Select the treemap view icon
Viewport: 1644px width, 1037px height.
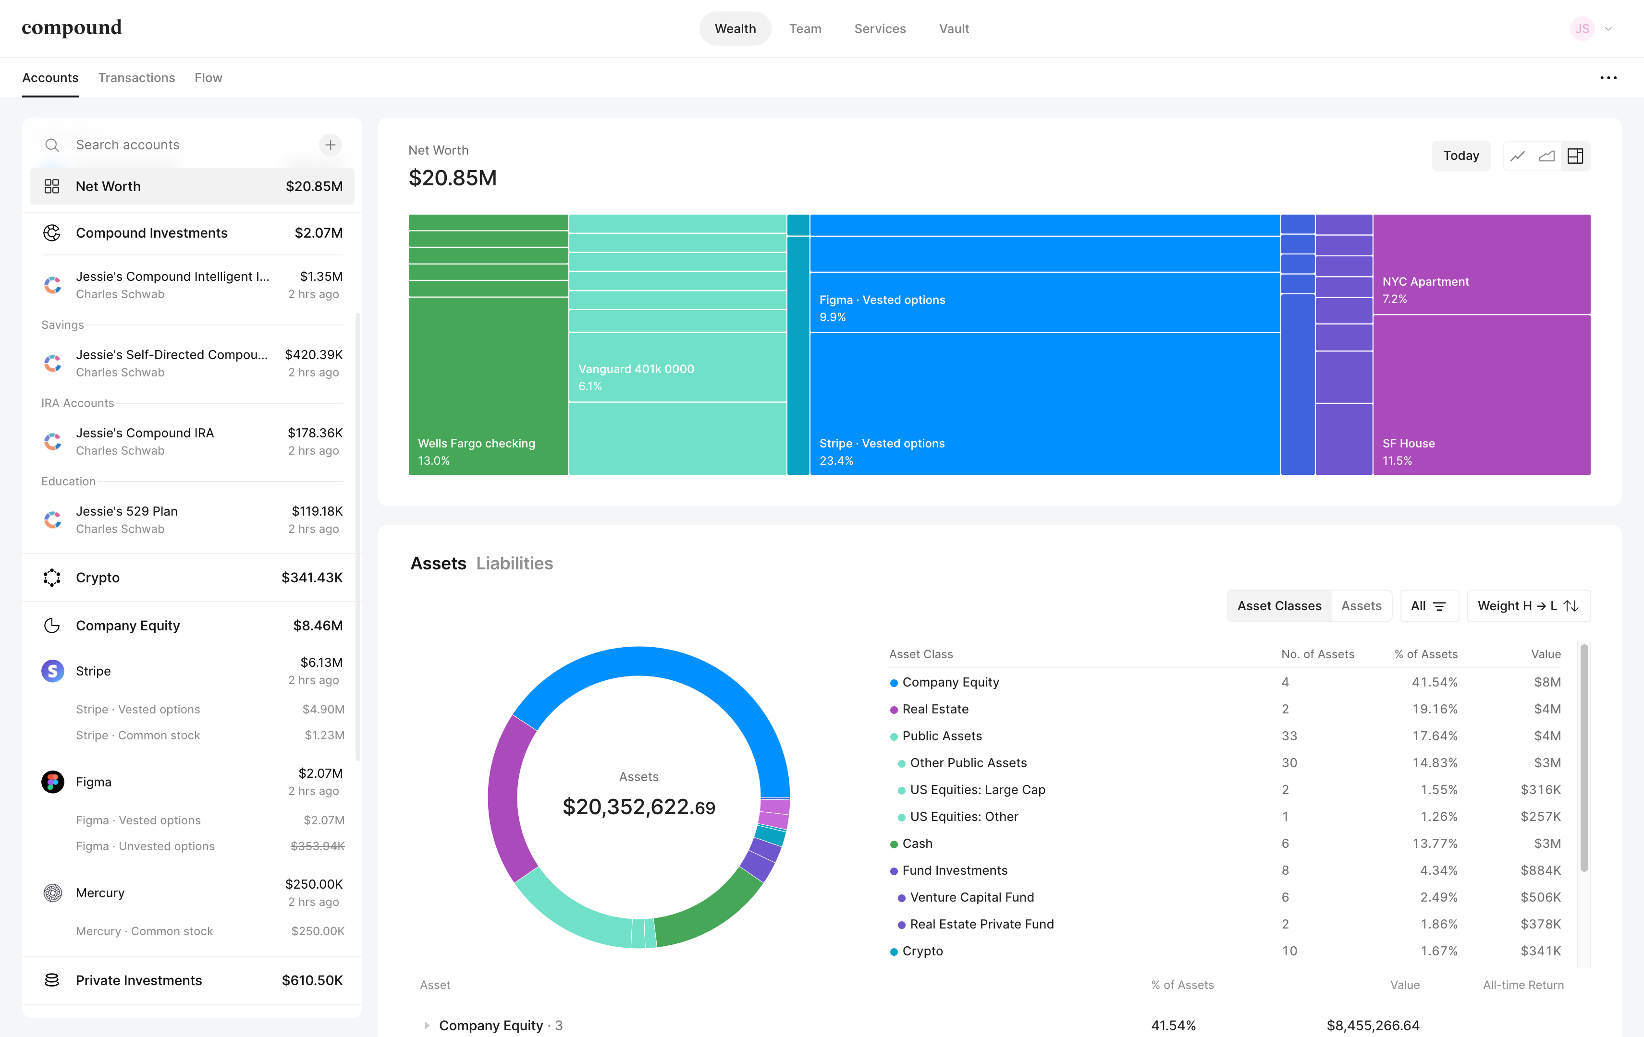1576,156
